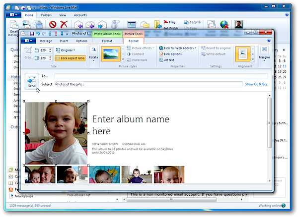Mark message high priority with exclamation icon
The width and height of the screenshot is (298, 217).
[56, 34]
